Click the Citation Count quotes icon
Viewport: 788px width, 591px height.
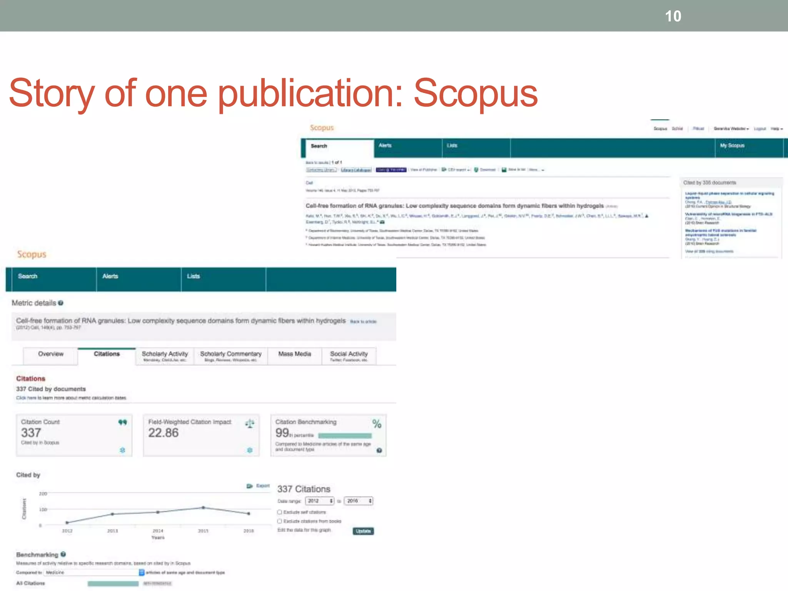tap(122, 422)
